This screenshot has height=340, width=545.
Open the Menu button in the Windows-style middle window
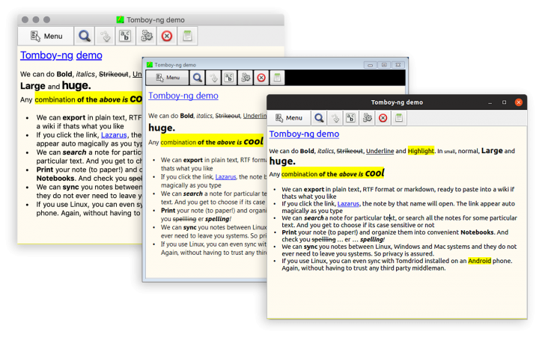(168, 78)
